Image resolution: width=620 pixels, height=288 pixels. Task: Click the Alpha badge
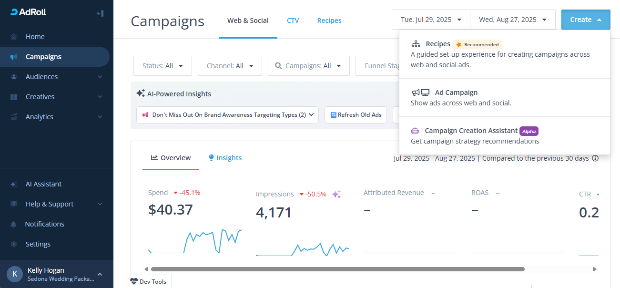point(529,131)
